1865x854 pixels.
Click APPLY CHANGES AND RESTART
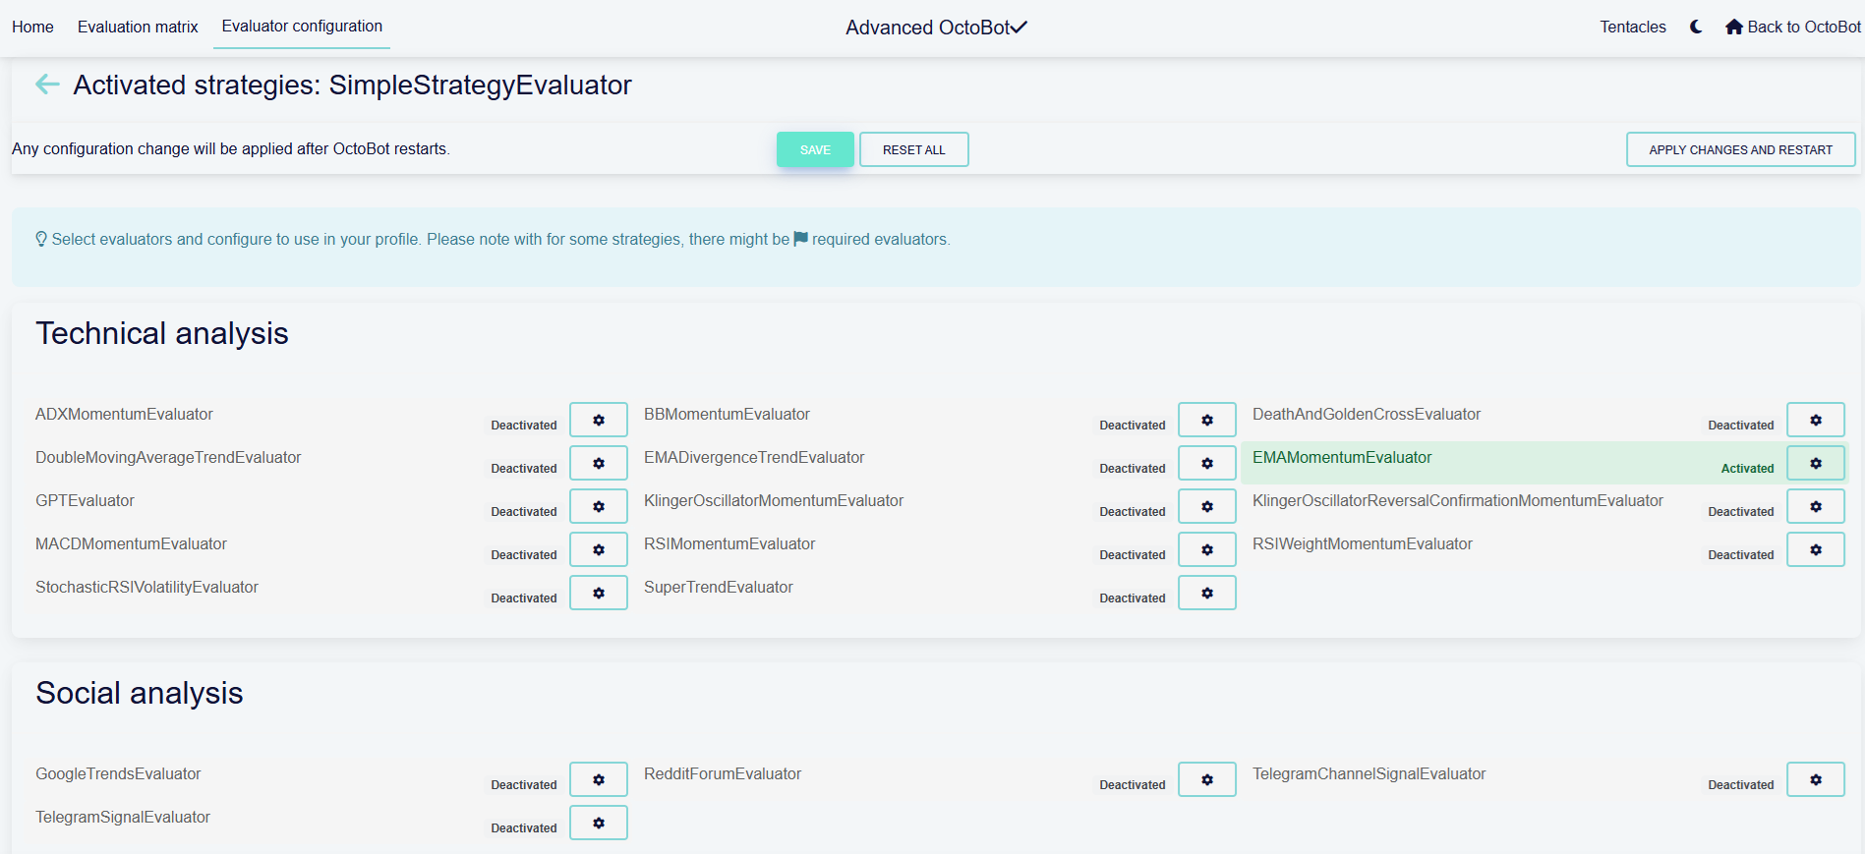(1740, 149)
